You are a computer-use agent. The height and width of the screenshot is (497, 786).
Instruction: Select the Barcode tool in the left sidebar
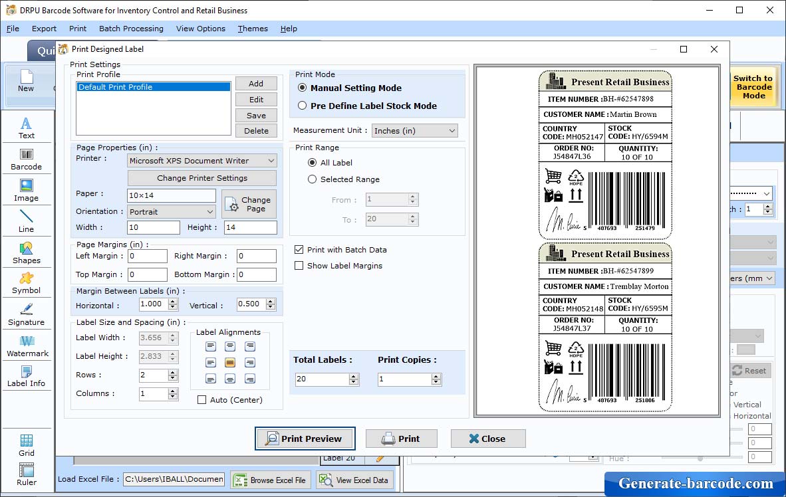(27, 159)
